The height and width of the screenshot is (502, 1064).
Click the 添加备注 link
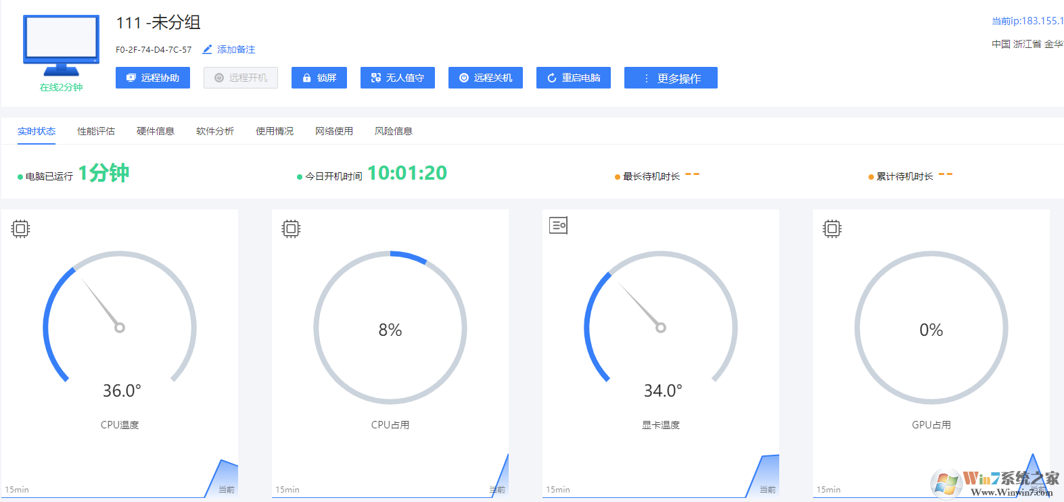pyautogui.click(x=236, y=49)
